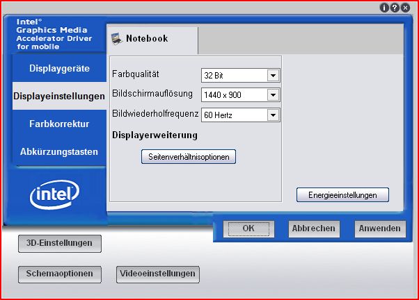Open help with the question mark icon

coord(395,8)
